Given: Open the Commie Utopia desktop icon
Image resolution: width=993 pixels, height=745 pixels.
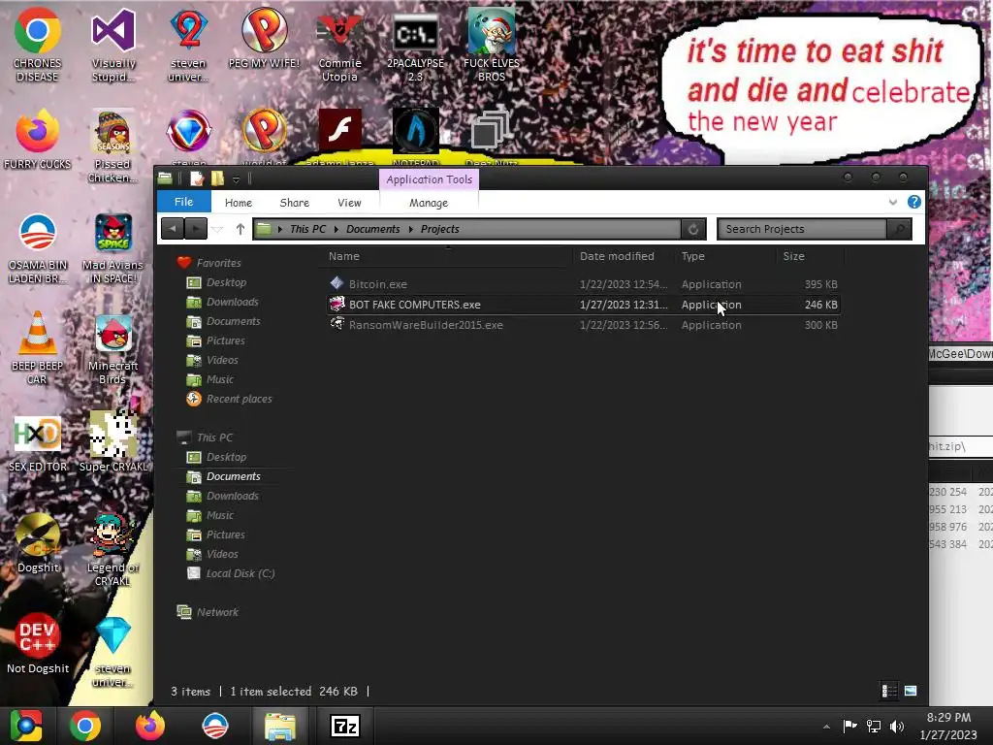Looking at the screenshot, I should tap(339, 46).
